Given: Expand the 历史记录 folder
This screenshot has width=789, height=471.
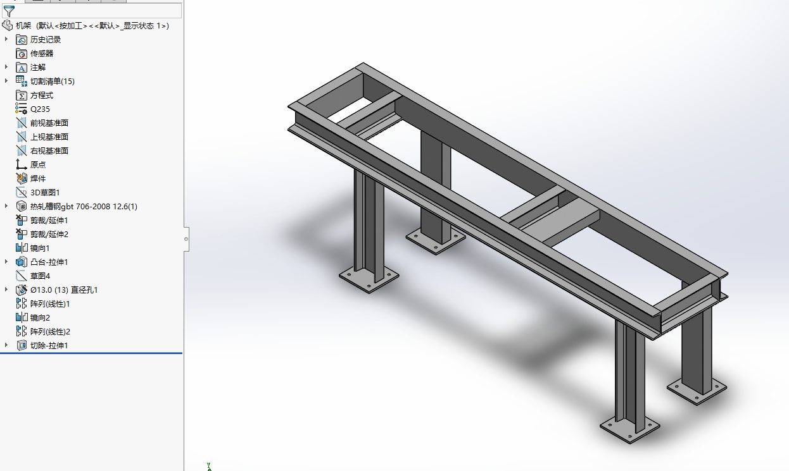Looking at the screenshot, I should 7,39.
